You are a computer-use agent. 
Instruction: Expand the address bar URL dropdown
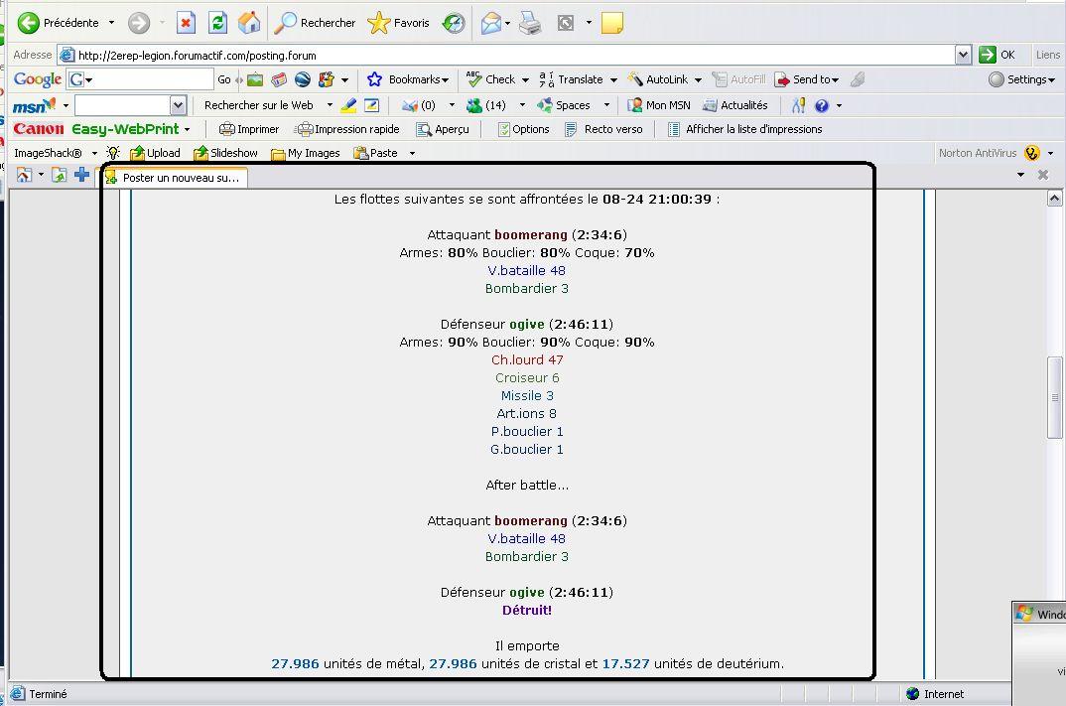(963, 55)
